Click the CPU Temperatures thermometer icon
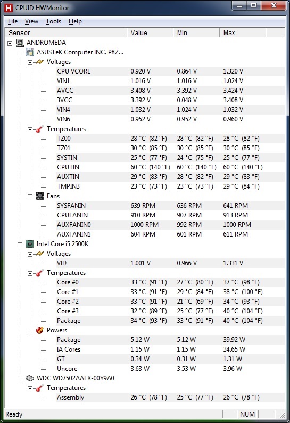This screenshot has height=423, width=290. 39,273
